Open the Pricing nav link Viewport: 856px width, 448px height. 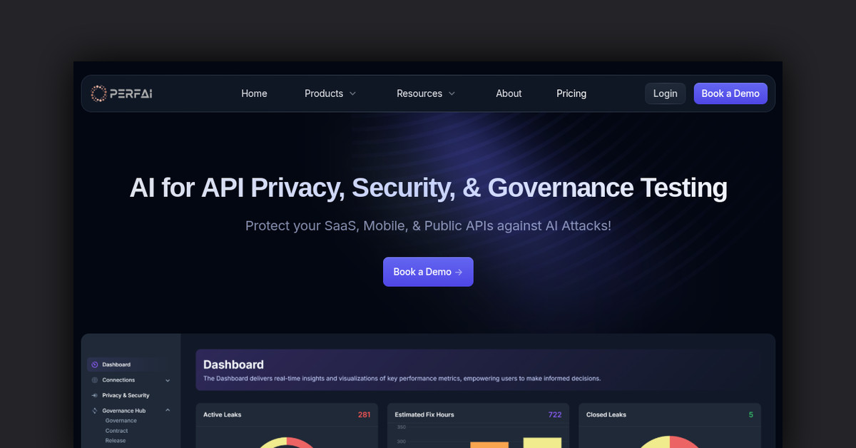tap(571, 93)
